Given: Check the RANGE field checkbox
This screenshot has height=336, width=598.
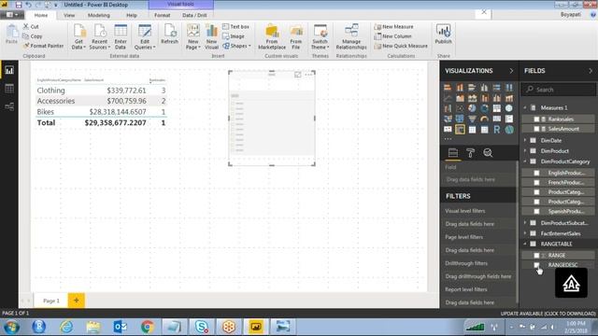Looking at the screenshot, I should pos(536,255).
